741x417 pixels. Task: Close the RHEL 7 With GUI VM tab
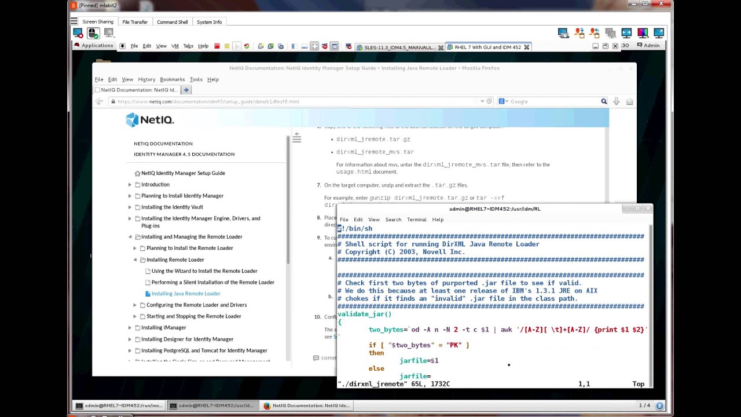pos(527,47)
